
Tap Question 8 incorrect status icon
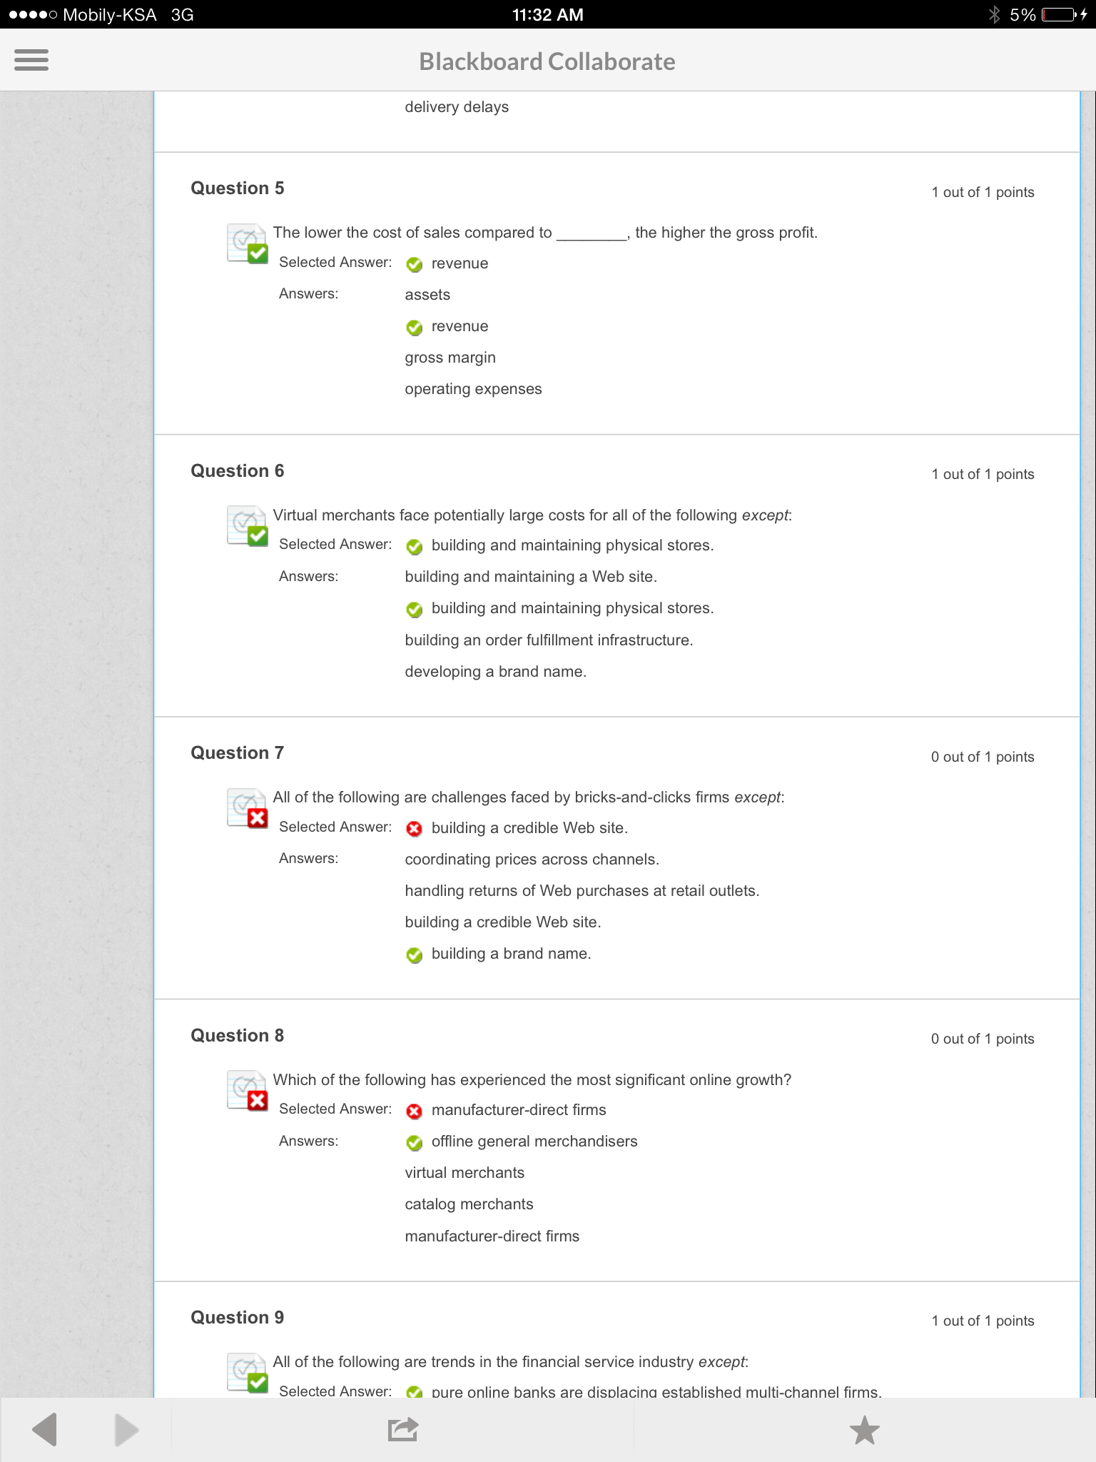[x=248, y=1091]
